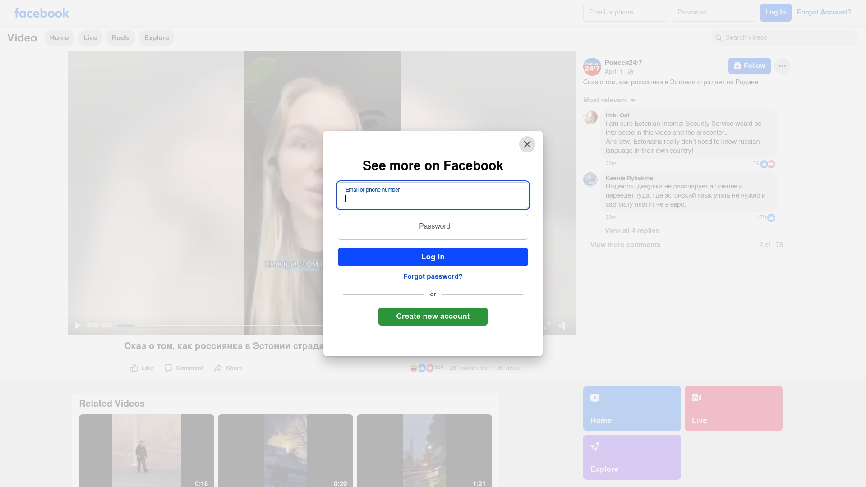The image size is (866, 487).
Task: Open the three-dots post options menu
Action: 782,66
